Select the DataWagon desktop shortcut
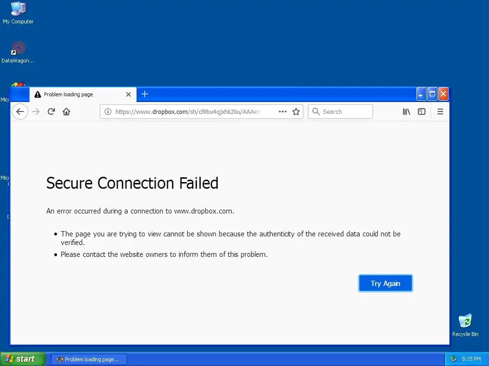This screenshot has width=489, height=366. tap(18, 52)
